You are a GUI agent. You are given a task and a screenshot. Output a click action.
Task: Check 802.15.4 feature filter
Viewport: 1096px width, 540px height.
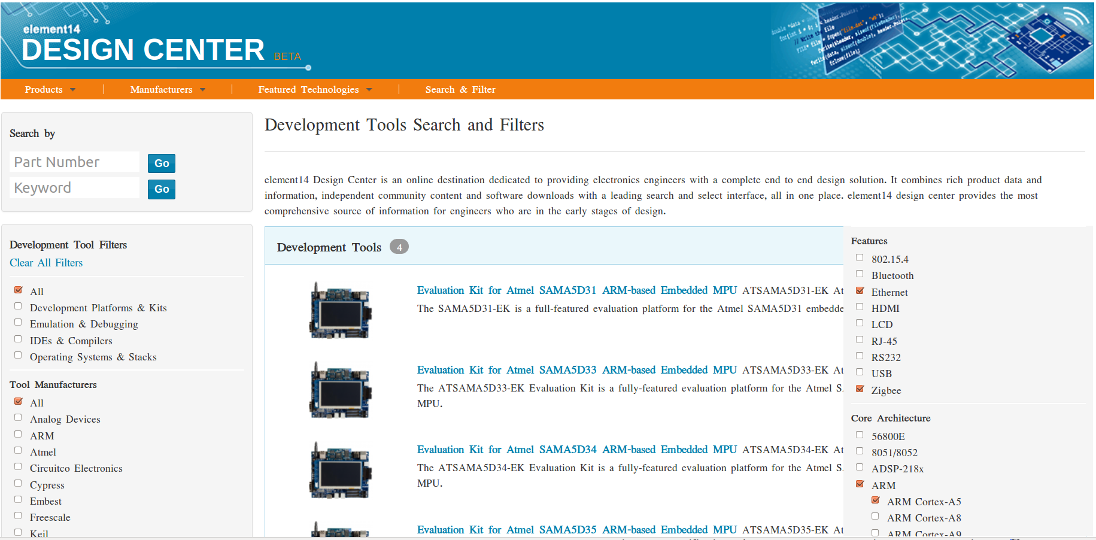point(860,258)
